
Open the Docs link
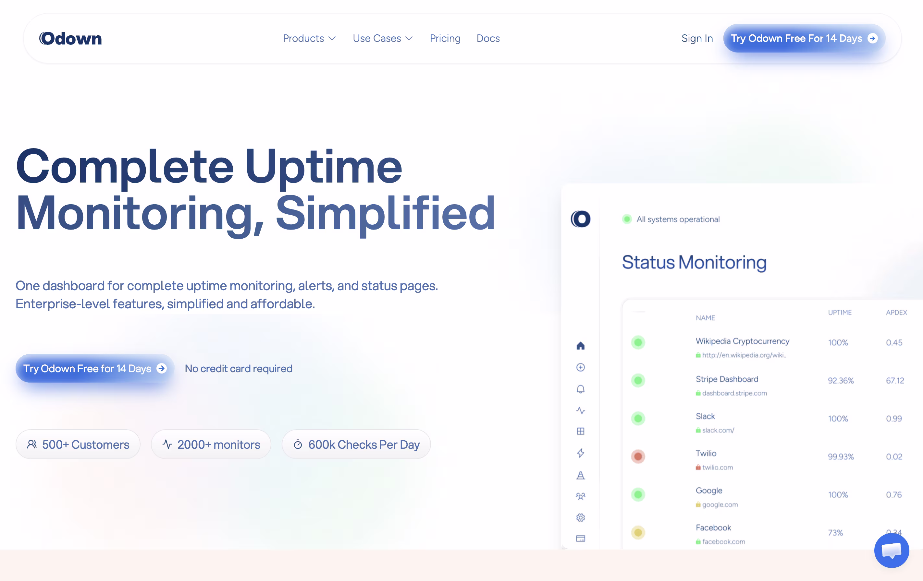[488, 38]
